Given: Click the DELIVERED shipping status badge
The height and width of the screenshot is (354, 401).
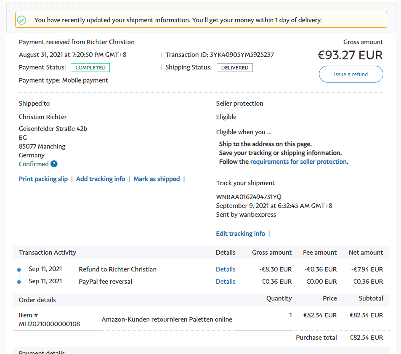Looking at the screenshot, I should [x=234, y=67].
